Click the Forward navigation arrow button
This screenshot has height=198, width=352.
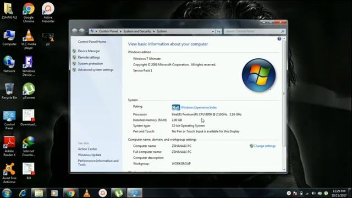pyautogui.click(x=82, y=31)
